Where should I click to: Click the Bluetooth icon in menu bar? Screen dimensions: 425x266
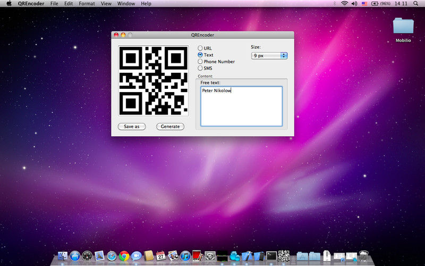coord(335,4)
